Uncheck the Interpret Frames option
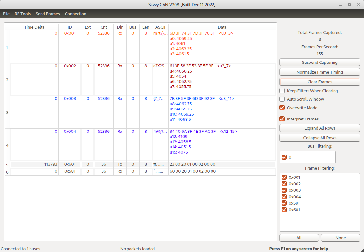Image resolution: width=364 pixels, height=252 pixels. (282, 119)
